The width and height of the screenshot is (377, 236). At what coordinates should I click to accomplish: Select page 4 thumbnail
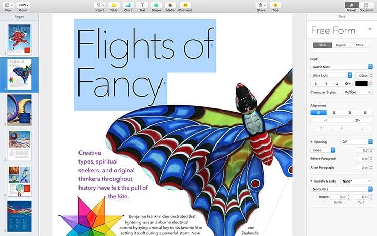click(19, 146)
